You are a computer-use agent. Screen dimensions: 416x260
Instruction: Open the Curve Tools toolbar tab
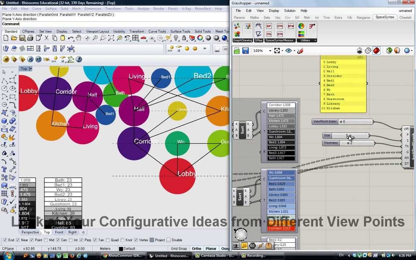point(157,31)
